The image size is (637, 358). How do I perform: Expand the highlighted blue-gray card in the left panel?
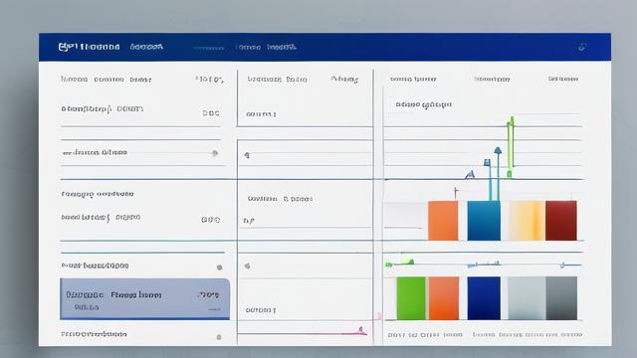[144, 298]
